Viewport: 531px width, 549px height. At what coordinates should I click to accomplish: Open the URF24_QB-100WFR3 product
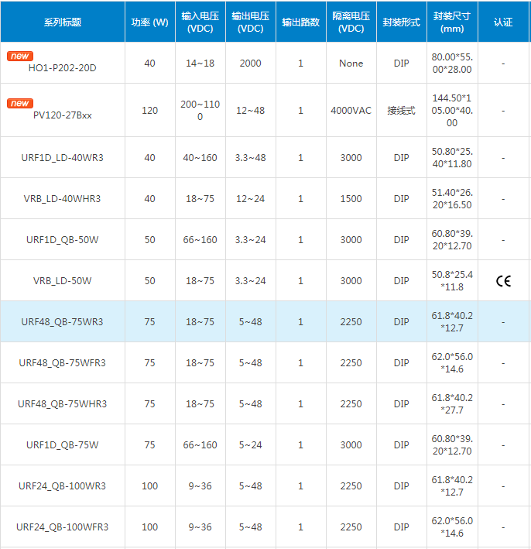coord(62,527)
